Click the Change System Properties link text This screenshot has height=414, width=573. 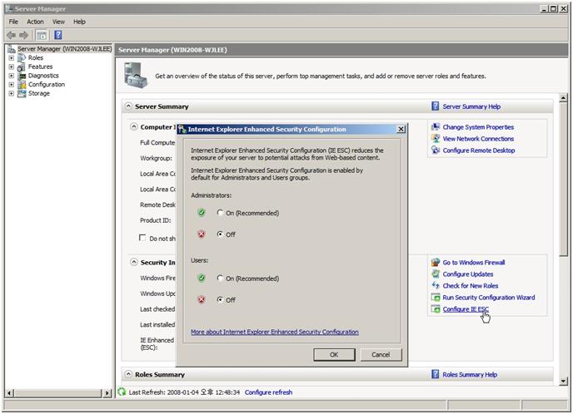pyautogui.click(x=478, y=127)
